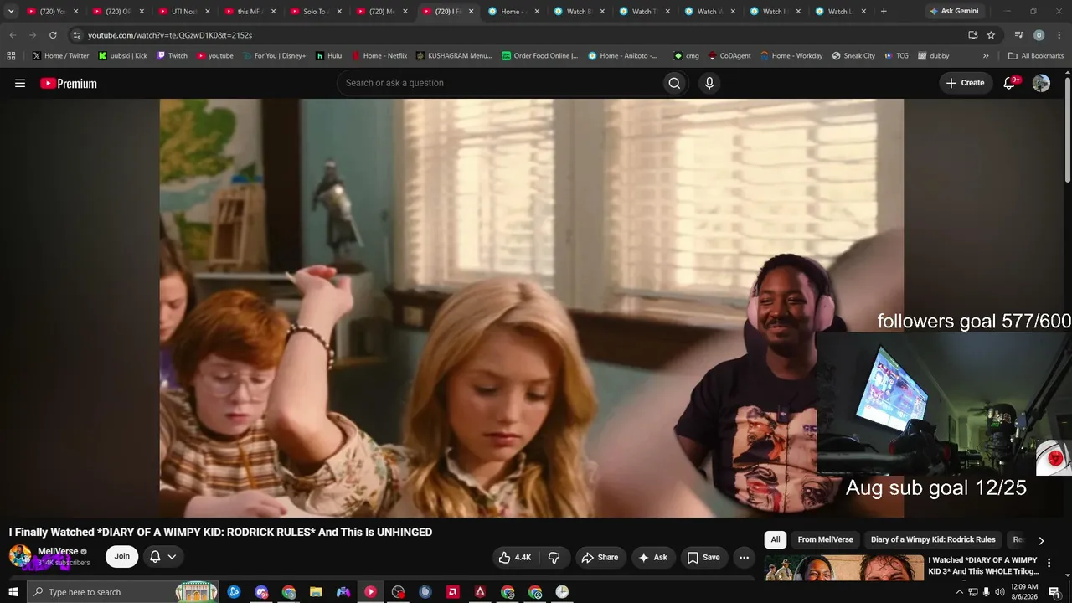Viewport: 1072px width, 603px height.
Task: Open a new browser tab
Action: [x=884, y=11]
